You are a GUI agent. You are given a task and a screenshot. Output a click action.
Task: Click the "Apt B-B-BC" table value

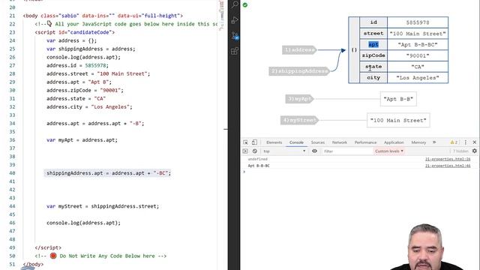pos(418,44)
